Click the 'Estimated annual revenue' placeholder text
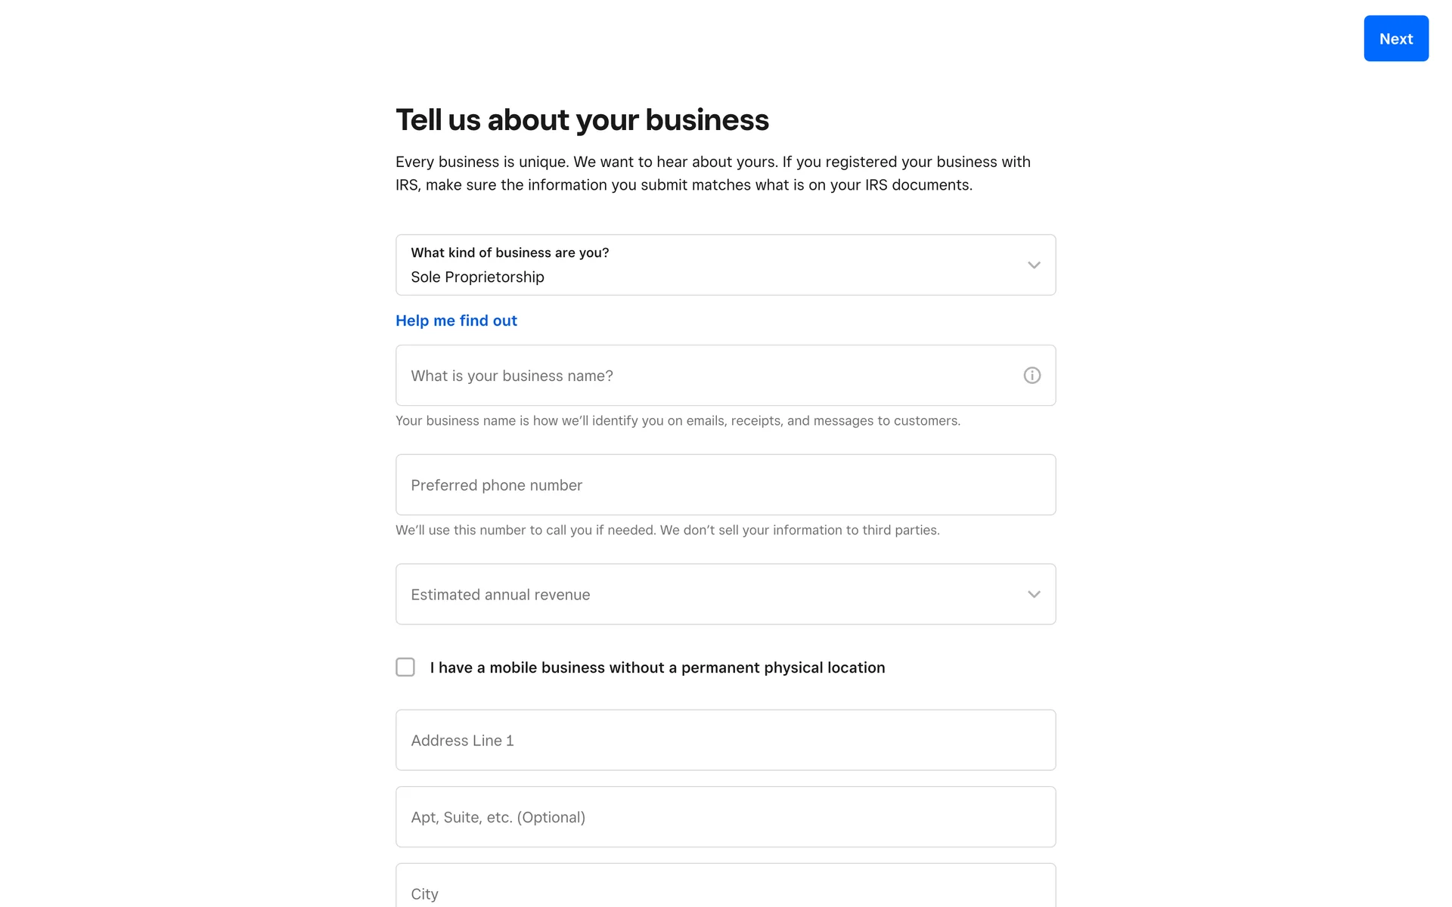Viewport: 1452px width, 907px height. click(x=500, y=595)
